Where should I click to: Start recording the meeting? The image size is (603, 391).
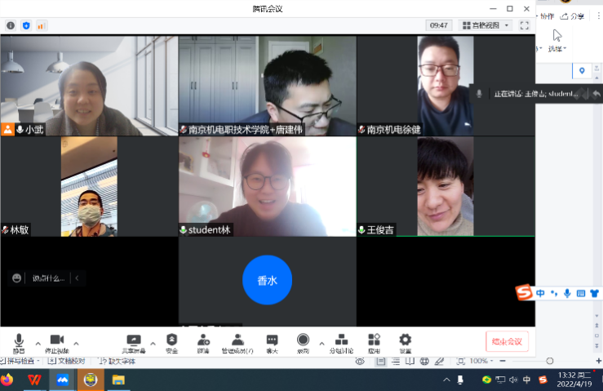303,340
